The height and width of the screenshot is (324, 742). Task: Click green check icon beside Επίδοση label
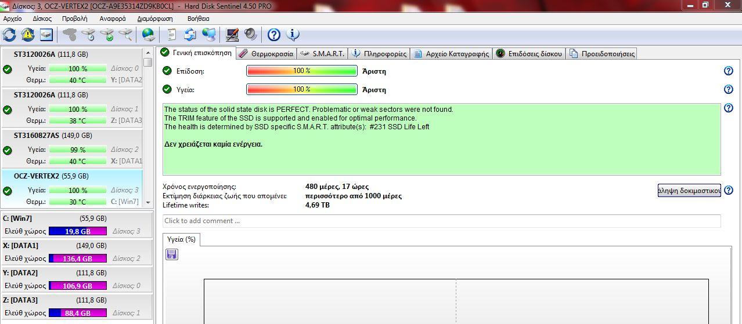(x=167, y=71)
